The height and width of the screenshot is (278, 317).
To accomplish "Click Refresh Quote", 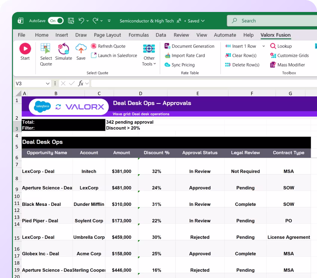I will [108, 46].
